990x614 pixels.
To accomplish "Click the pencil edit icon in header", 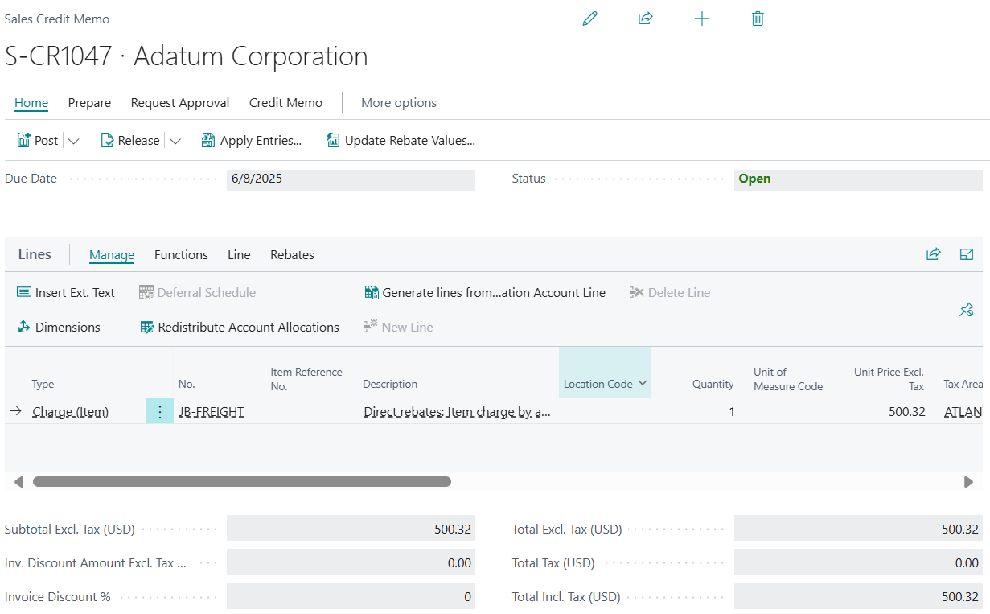I will (x=590, y=19).
